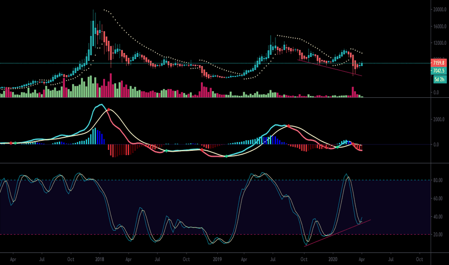Click the 2000.0 MACD scale label
This screenshot has width=449, height=265.
[439, 119]
